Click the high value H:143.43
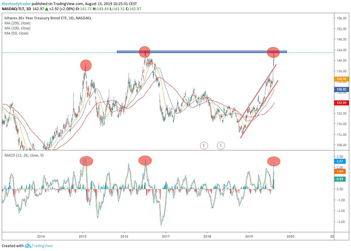The height and width of the screenshot is (251, 351). pos(101,9)
